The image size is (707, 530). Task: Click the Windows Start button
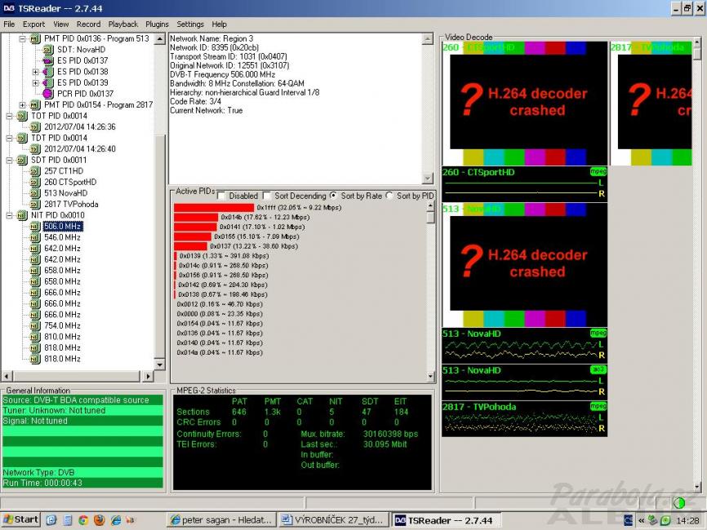coord(20,519)
